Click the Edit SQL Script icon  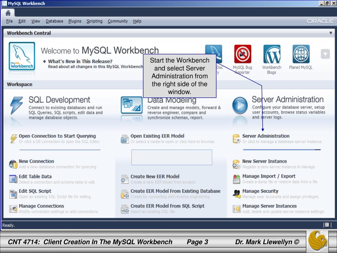(13, 194)
